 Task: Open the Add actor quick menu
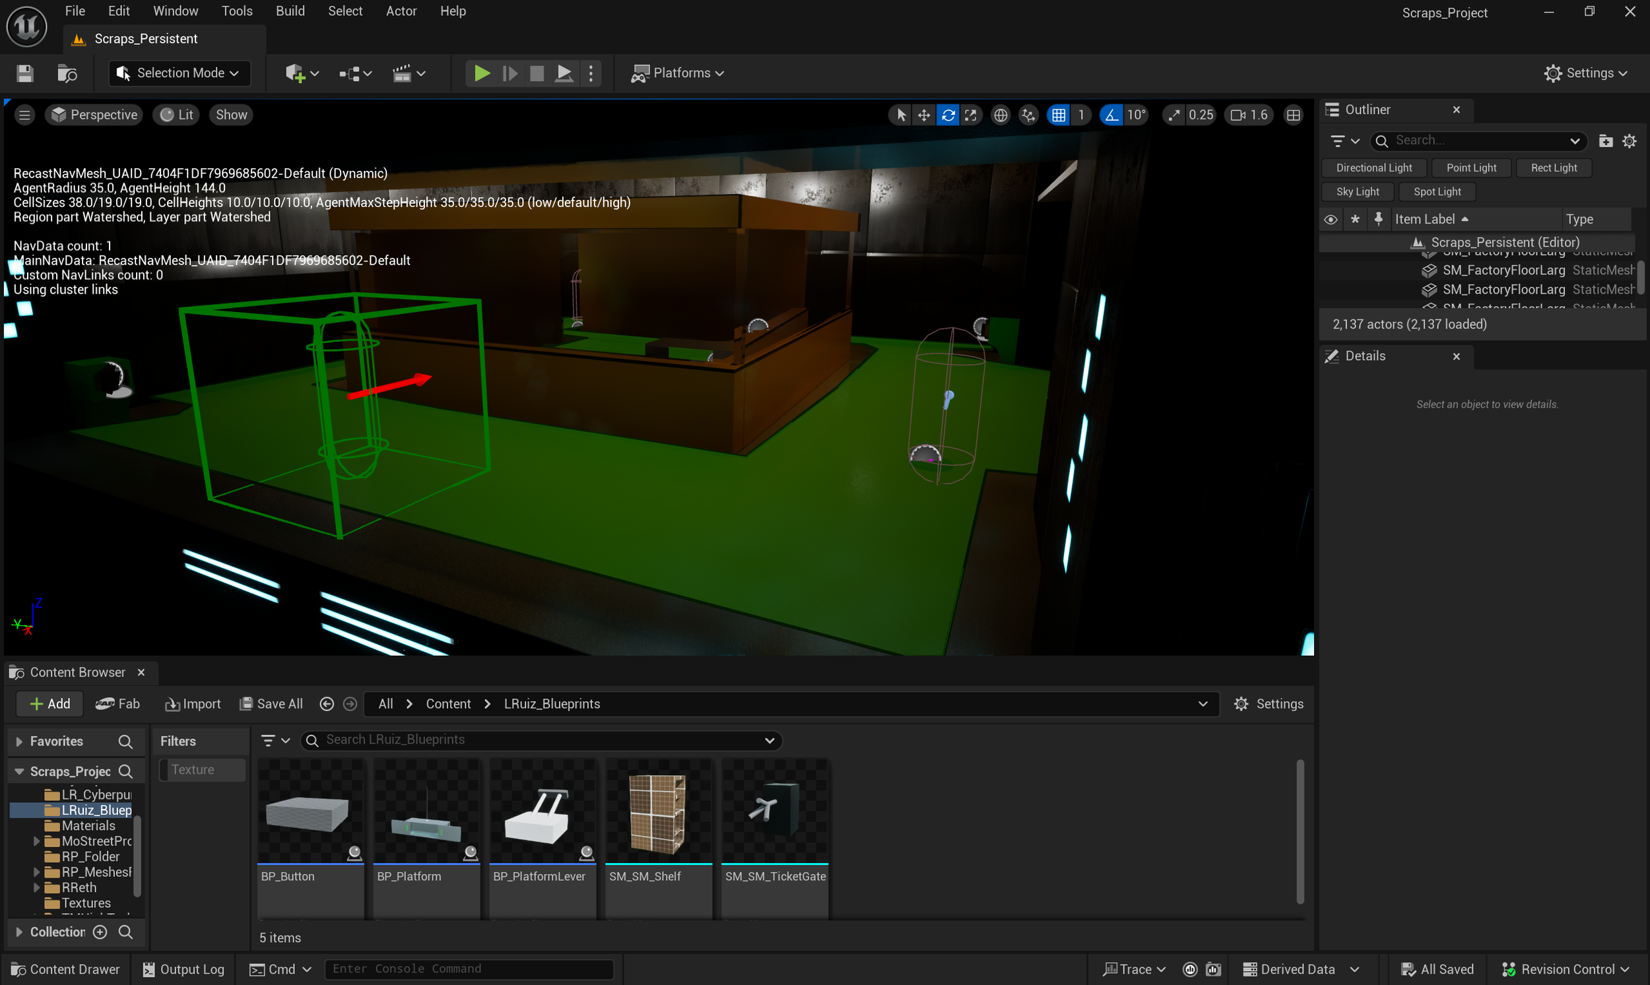click(x=302, y=73)
